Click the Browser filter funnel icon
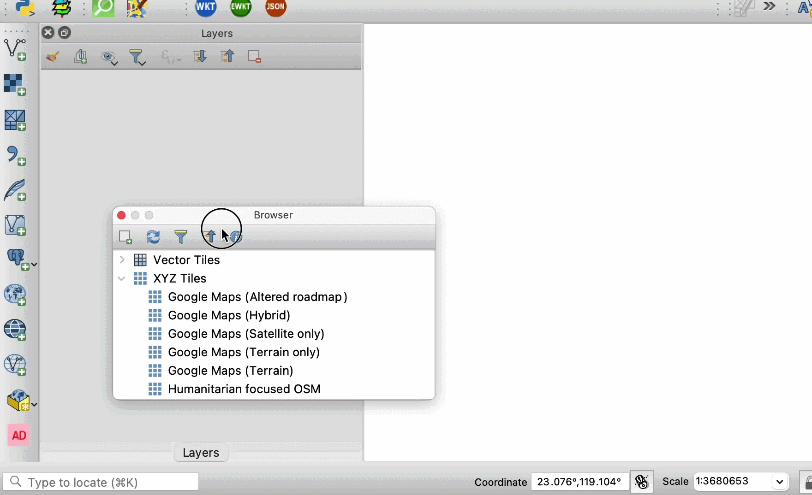Viewport: 812px width, 495px height. [181, 237]
